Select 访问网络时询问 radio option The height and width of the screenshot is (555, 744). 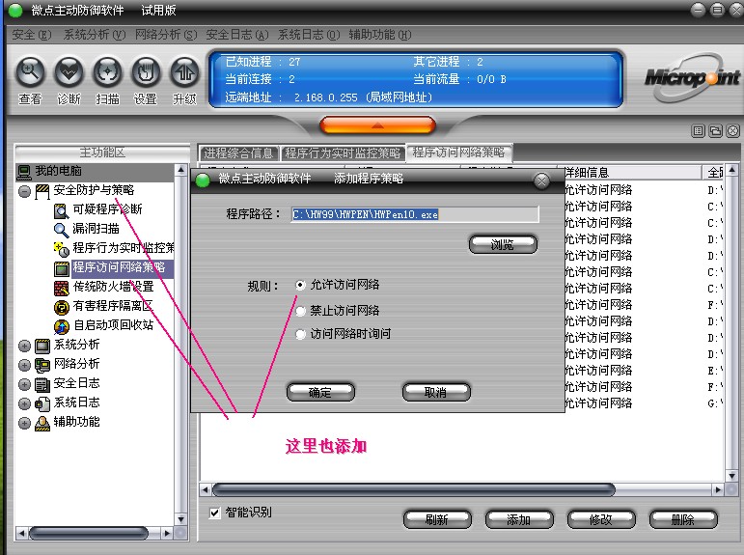(x=300, y=334)
